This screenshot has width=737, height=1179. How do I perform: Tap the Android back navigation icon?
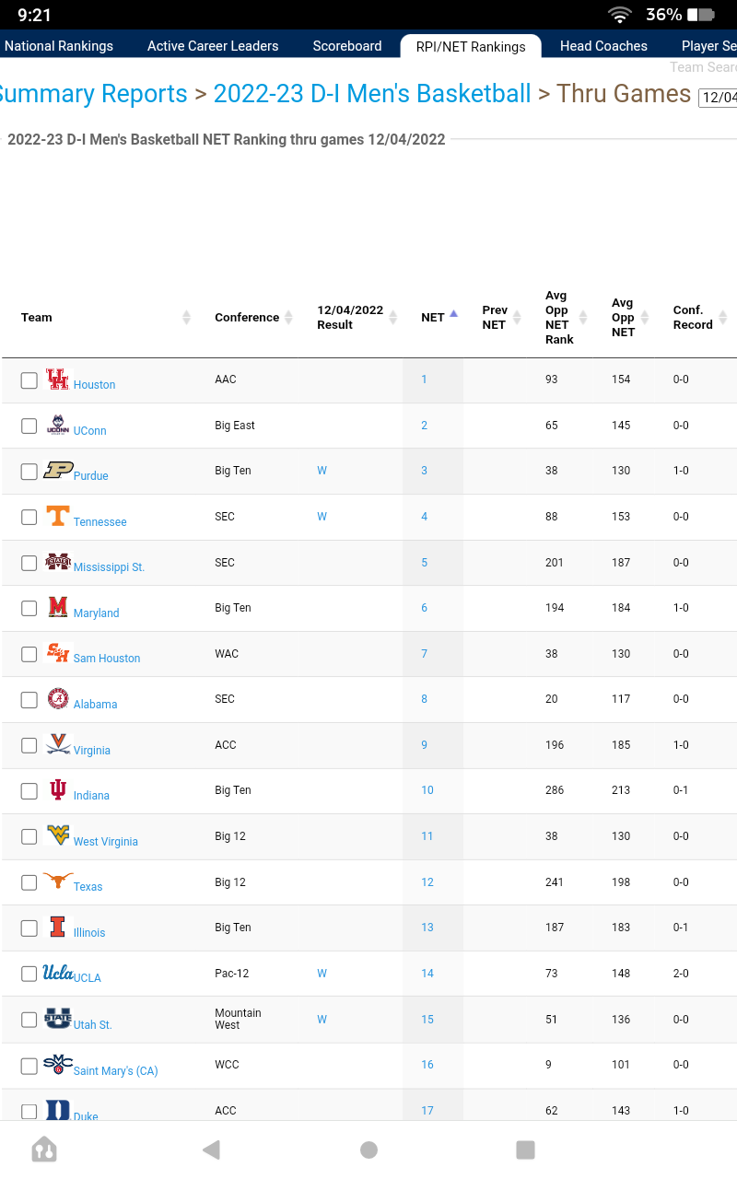212,1149
